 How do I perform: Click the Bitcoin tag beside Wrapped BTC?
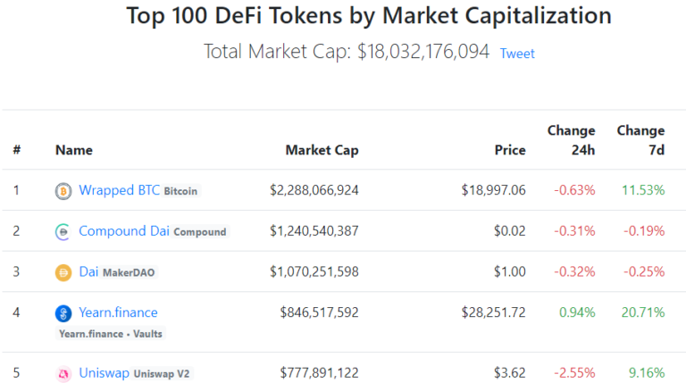click(181, 191)
